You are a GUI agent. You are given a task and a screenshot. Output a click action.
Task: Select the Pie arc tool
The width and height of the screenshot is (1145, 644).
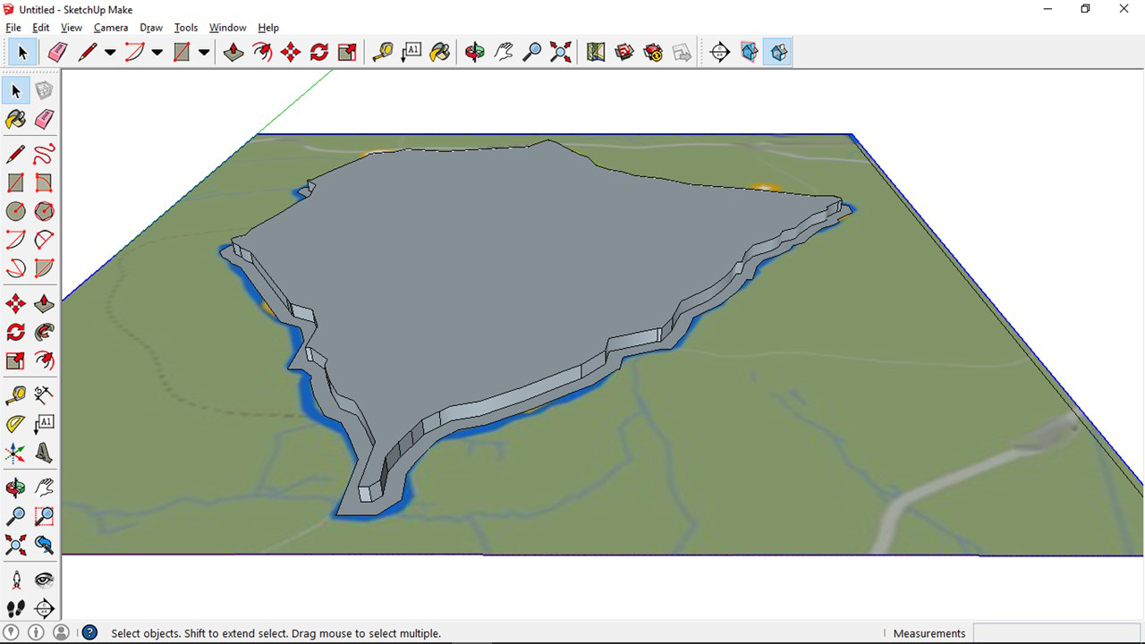pos(44,267)
